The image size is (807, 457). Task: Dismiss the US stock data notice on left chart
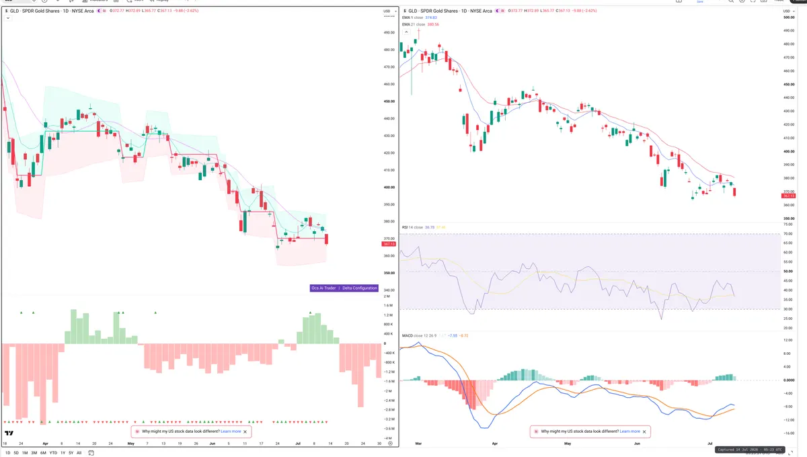click(x=245, y=431)
